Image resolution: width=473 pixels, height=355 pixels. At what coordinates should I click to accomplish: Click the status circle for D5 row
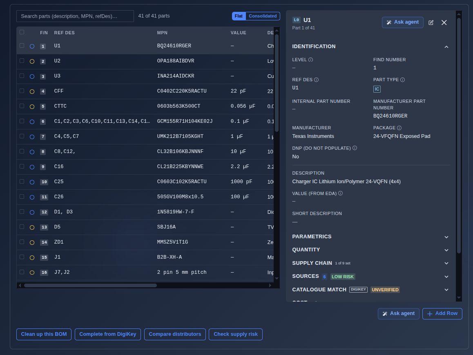(x=32, y=228)
